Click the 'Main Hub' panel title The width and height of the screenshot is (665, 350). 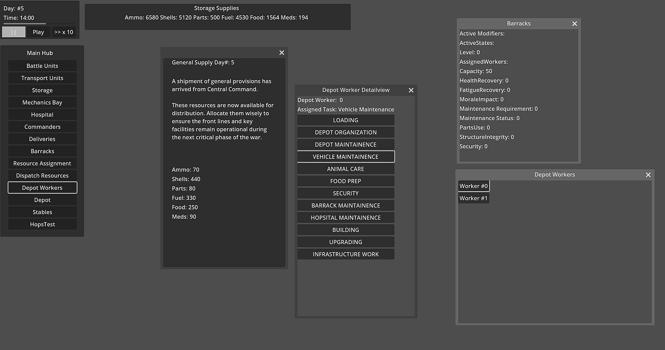40,53
